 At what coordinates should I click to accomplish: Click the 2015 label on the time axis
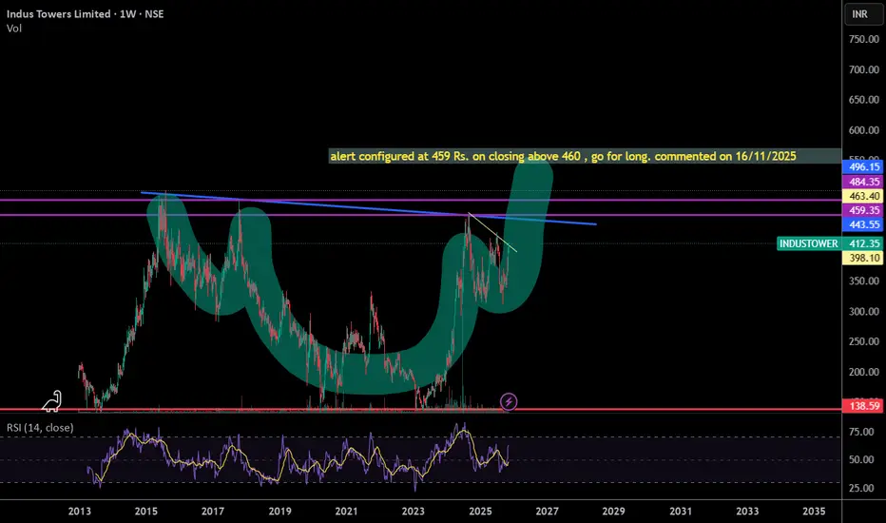point(145,512)
